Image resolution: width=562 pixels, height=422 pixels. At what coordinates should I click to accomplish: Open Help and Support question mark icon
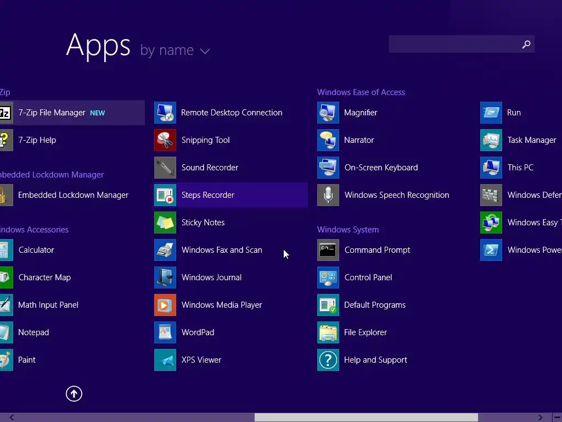pyautogui.click(x=328, y=360)
